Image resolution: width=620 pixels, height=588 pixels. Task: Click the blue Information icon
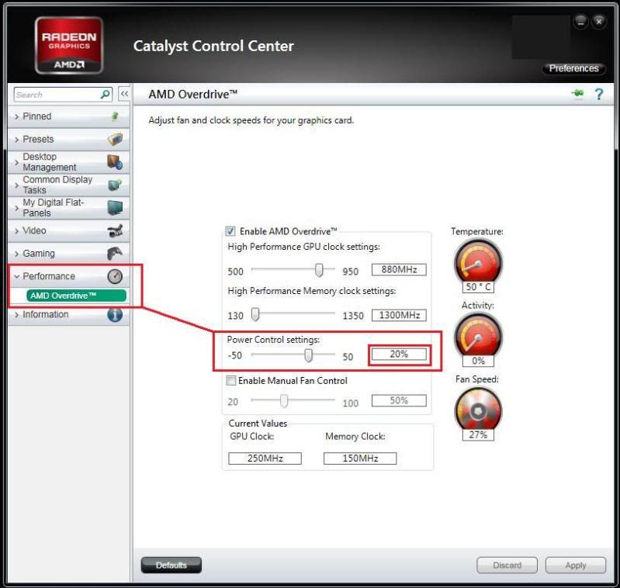(x=115, y=314)
